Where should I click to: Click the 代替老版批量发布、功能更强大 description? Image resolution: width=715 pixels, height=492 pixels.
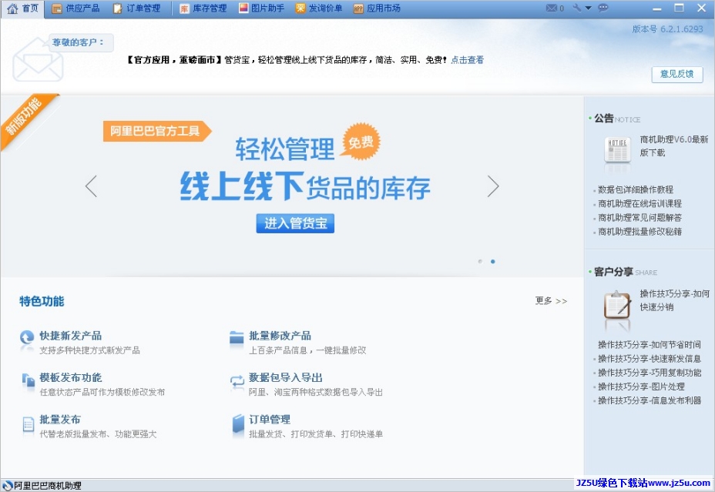point(98,434)
